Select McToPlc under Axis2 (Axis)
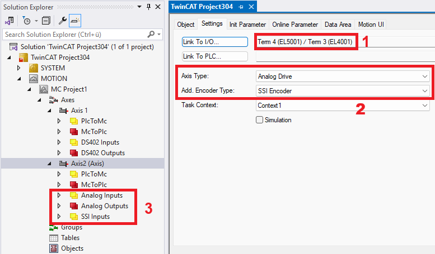Image resolution: width=435 pixels, height=254 pixels. [93, 185]
